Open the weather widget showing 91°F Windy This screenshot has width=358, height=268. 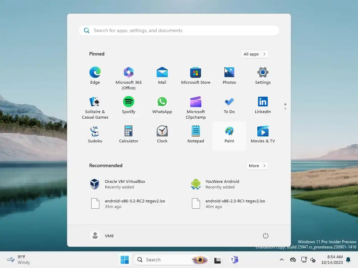18,260
